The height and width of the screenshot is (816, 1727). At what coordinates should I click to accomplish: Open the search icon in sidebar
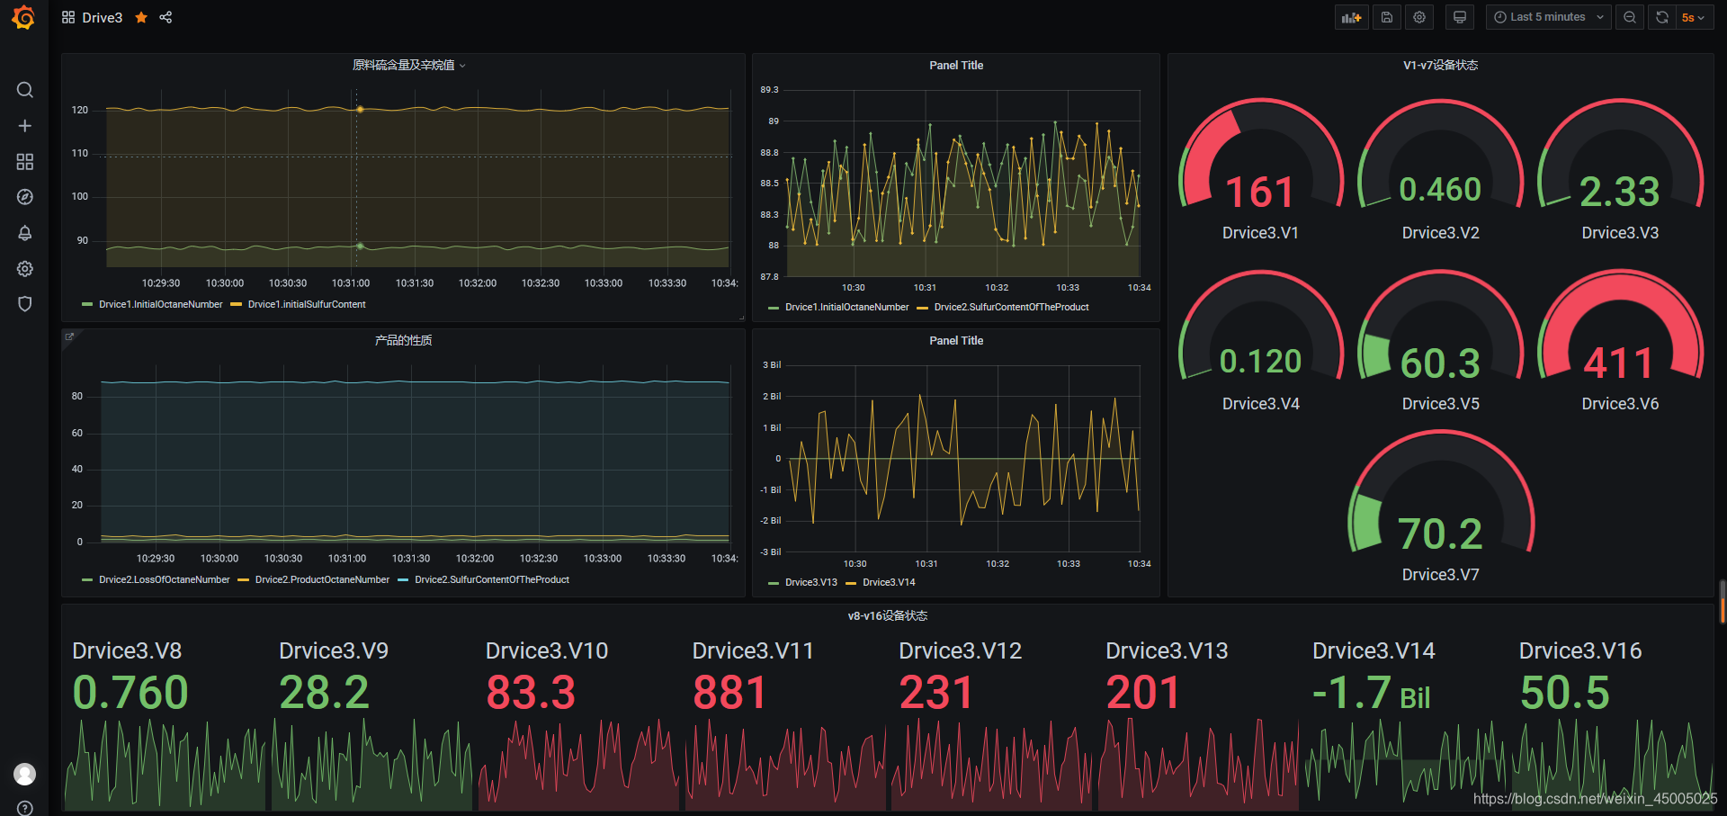(25, 90)
